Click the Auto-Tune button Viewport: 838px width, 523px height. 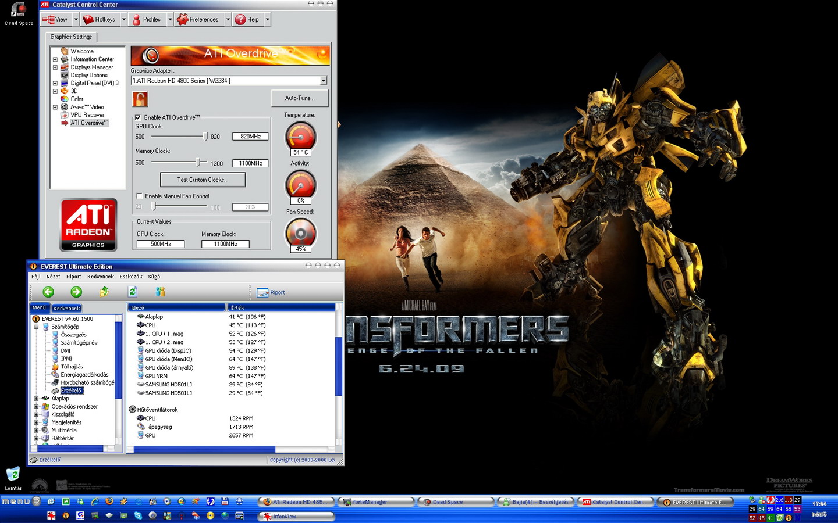(x=300, y=98)
